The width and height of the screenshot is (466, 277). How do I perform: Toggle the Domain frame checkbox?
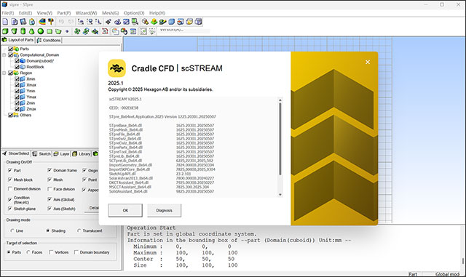pos(50,170)
